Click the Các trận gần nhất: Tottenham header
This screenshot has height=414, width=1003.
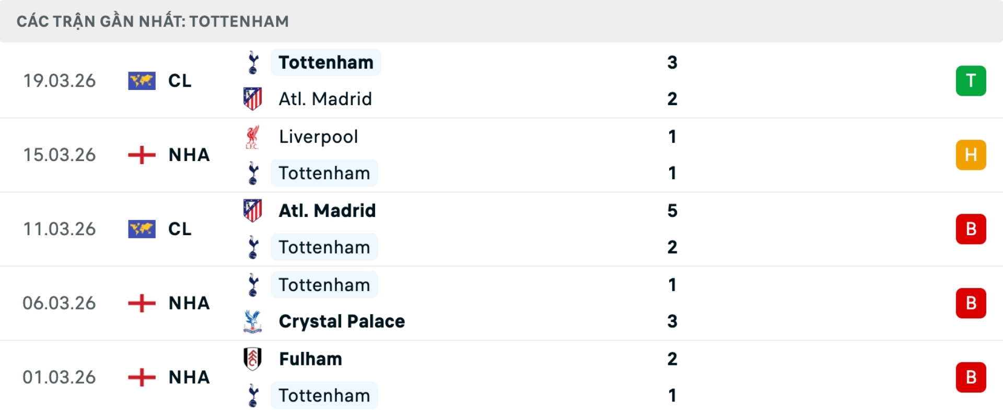point(153,21)
